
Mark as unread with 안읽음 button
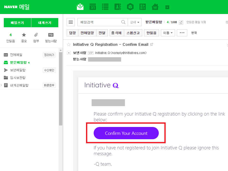[x=151, y=33]
